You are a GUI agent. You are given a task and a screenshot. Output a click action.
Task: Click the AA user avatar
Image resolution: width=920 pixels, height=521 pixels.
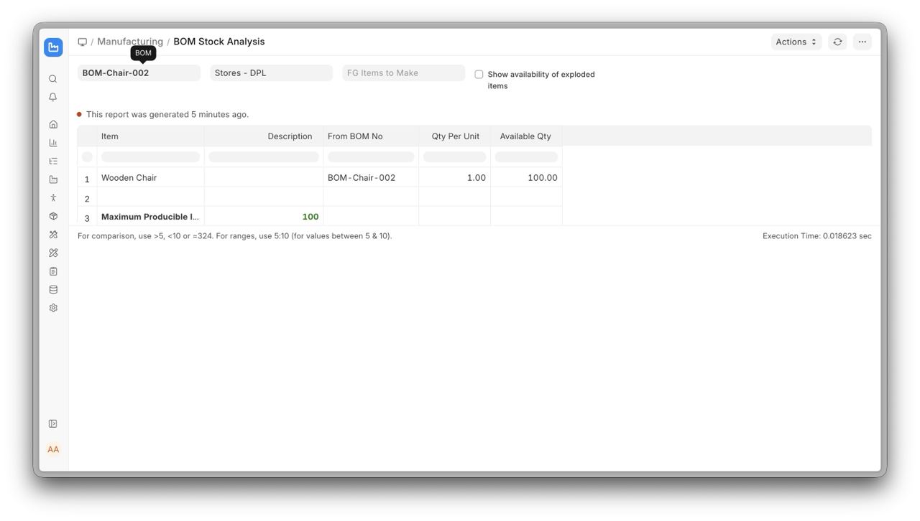pos(53,449)
